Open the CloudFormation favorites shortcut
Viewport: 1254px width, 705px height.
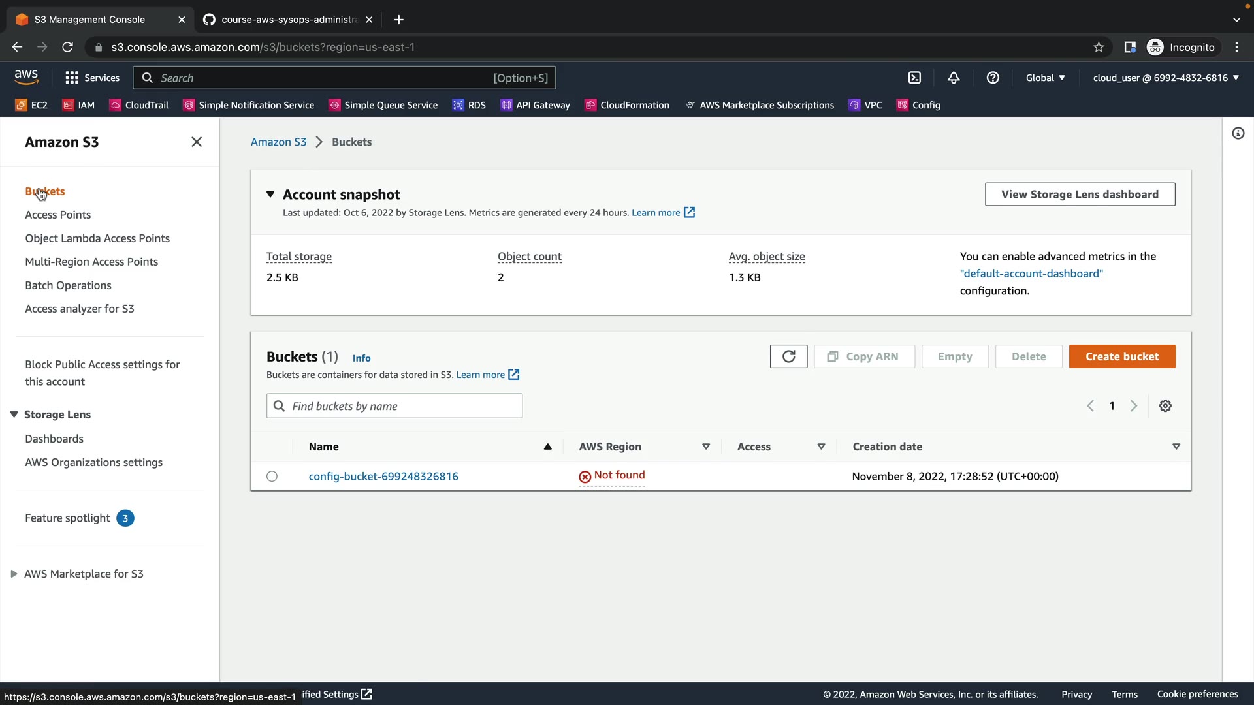(x=627, y=105)
